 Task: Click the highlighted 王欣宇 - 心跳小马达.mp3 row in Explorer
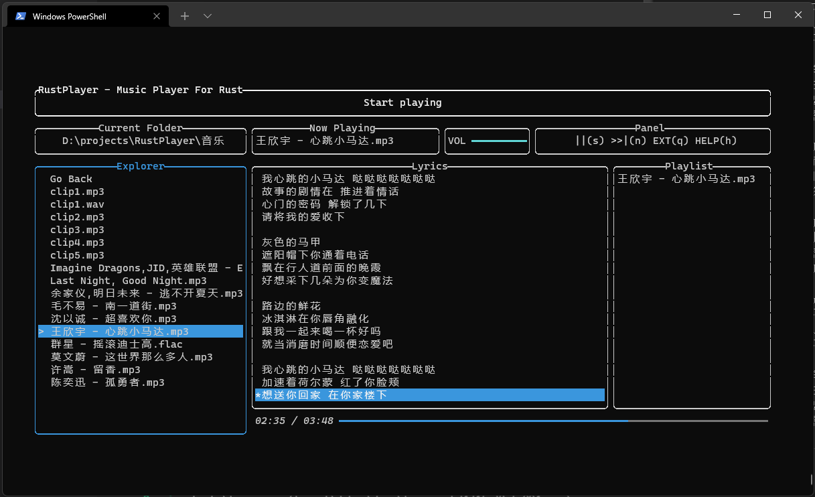point(141,332)
